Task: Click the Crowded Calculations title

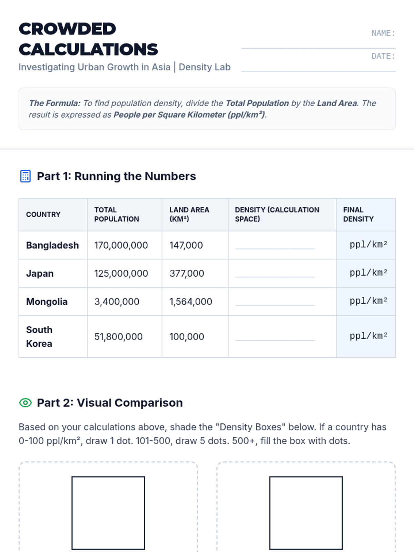Action: (88, 39)
